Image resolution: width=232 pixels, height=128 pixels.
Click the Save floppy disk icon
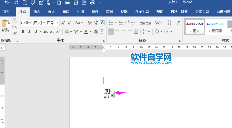click(76, 2)
